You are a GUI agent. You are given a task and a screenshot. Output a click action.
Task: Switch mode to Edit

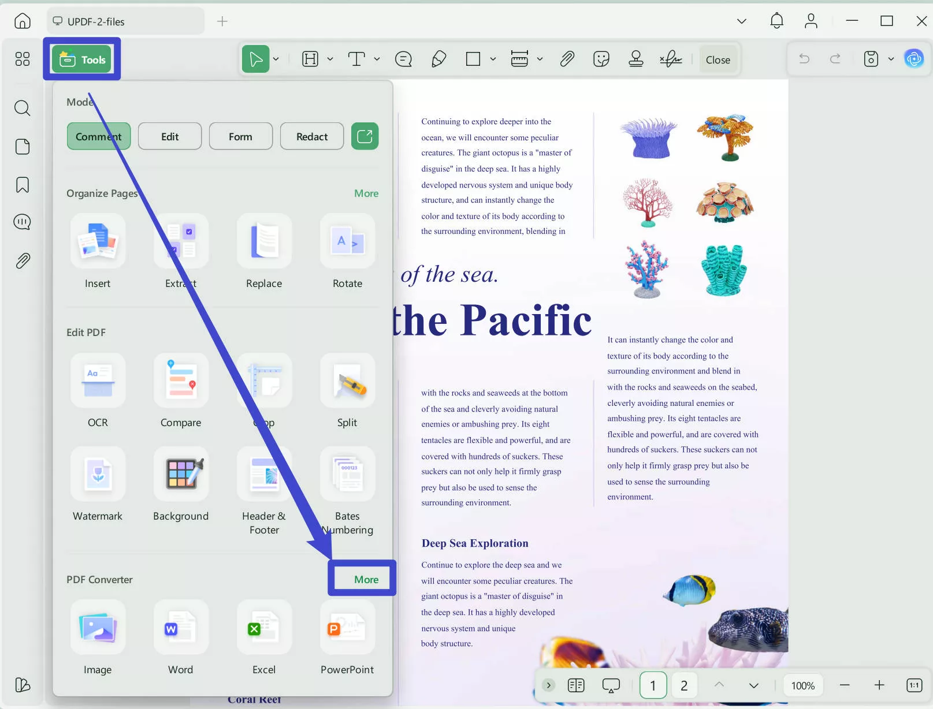point(169,136)
